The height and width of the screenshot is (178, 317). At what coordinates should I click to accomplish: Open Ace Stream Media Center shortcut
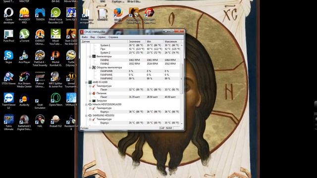click(24, 80)
